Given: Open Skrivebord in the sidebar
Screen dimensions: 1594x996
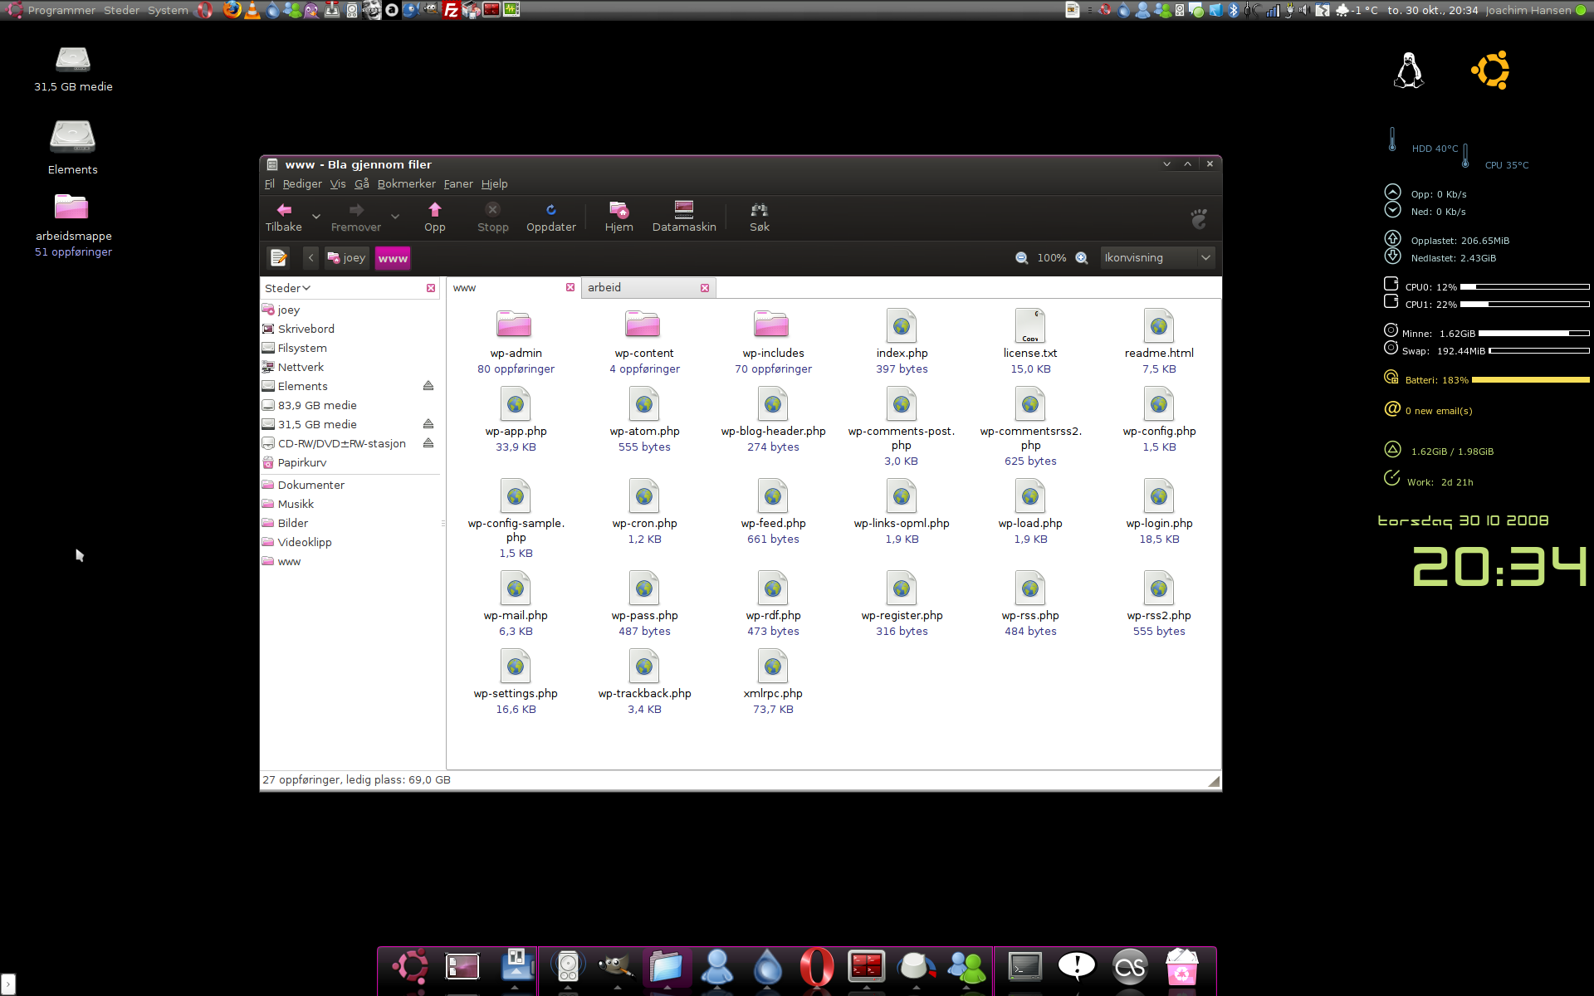Looking at the screenshot, I should pos(306,329).
